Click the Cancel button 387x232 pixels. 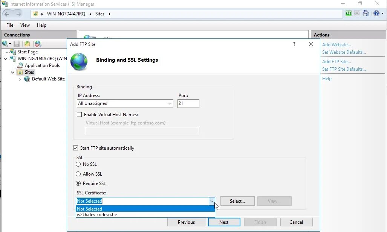click(x=296, y=222)
